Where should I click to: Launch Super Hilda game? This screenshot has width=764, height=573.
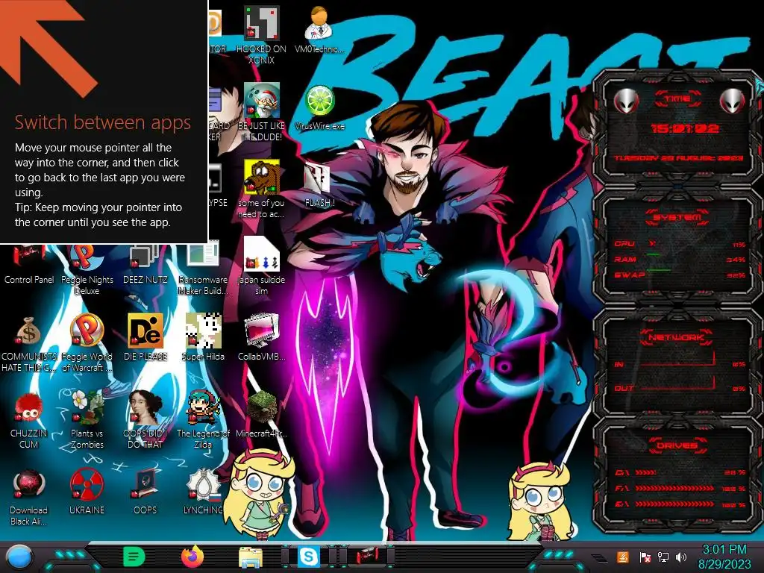click(203, 337)
